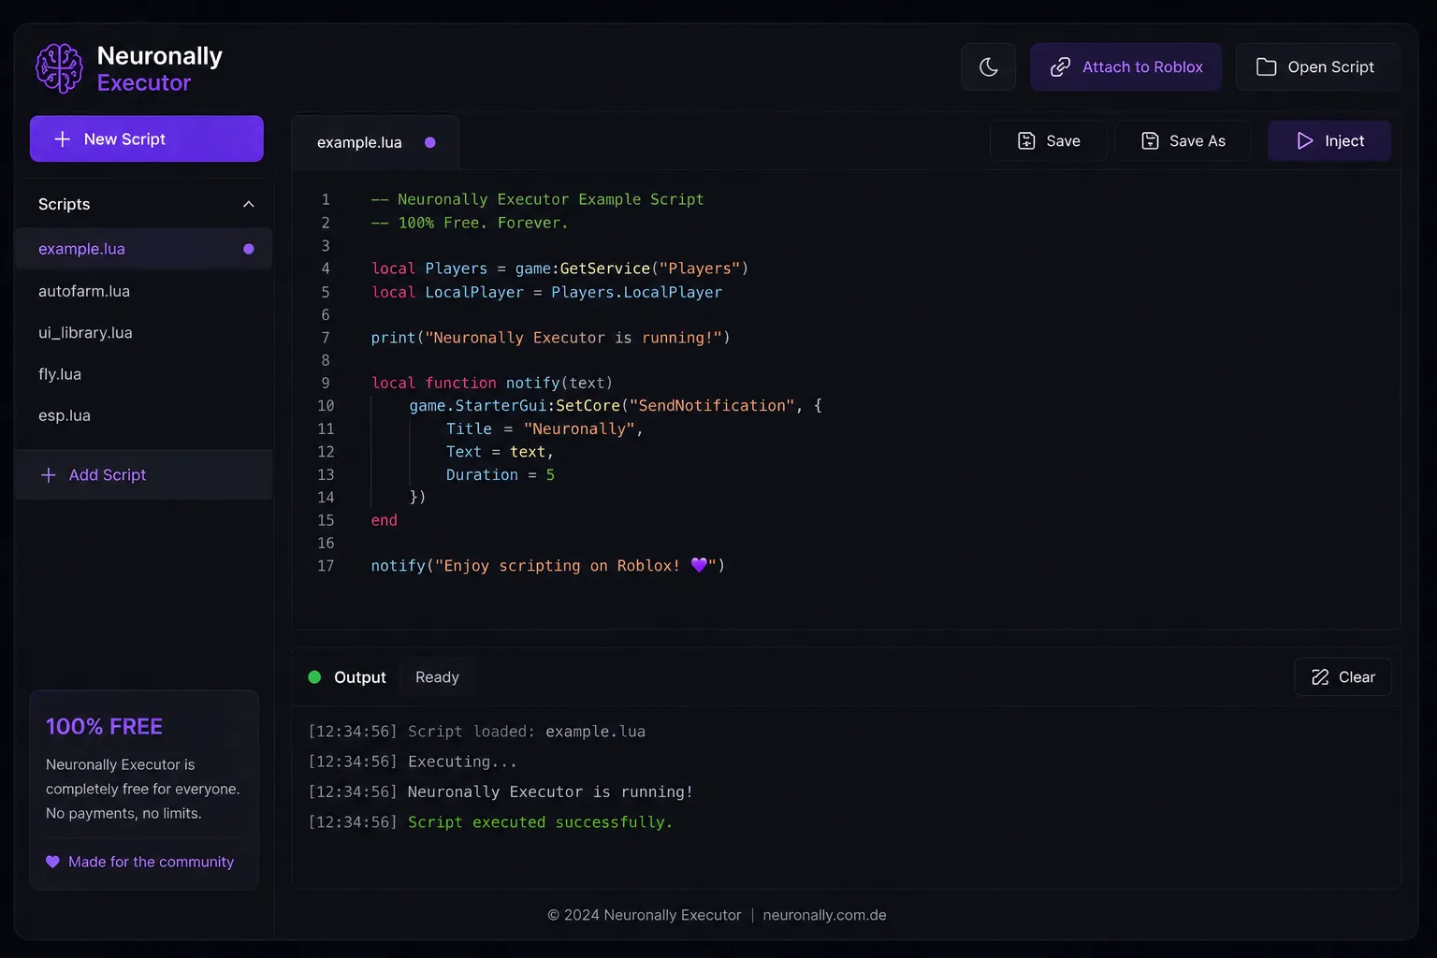1437x958 pixels.
Task: Click line number 17 in the gutter
Action: tap(326, 565)
